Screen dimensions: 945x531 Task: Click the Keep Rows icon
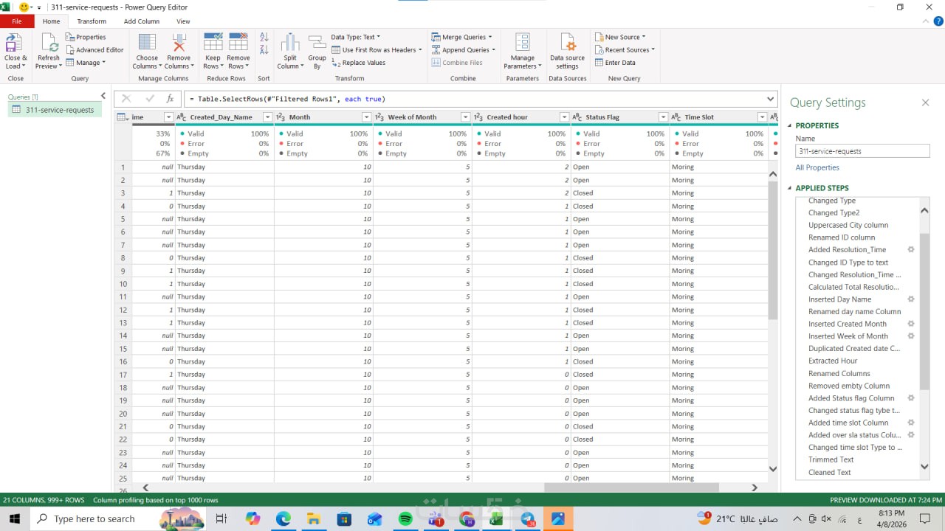click(x=213, y=42)
